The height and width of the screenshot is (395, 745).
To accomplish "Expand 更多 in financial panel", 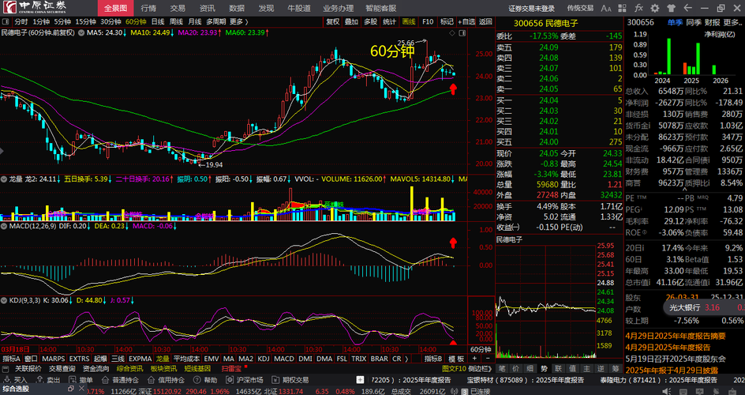I will 732,22.
